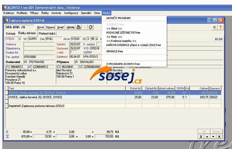This screenshot has width=232, height=149.
Task: Click the printer icon in the invoice toolbar
Action: pyautogui.click(x=79, y=27)
